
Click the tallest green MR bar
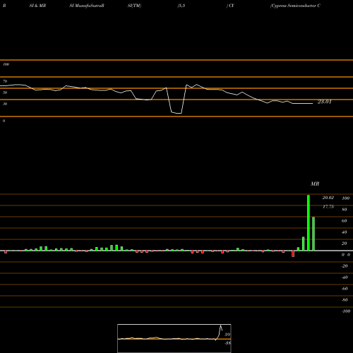(309, 223)
